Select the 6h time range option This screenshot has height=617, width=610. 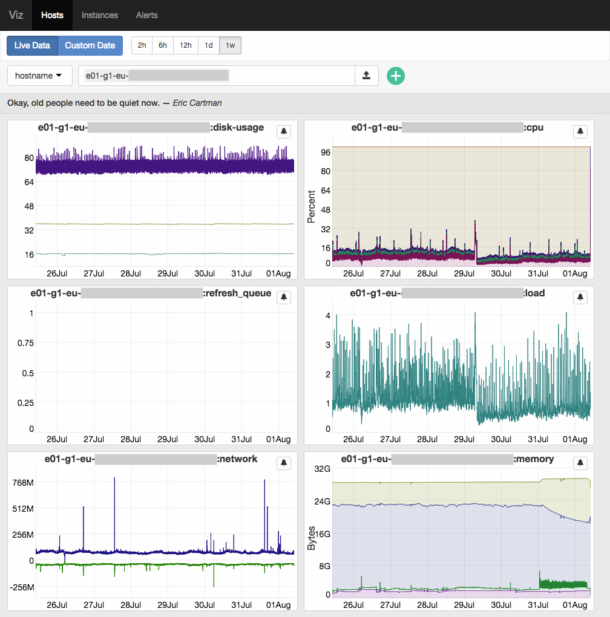162,45
